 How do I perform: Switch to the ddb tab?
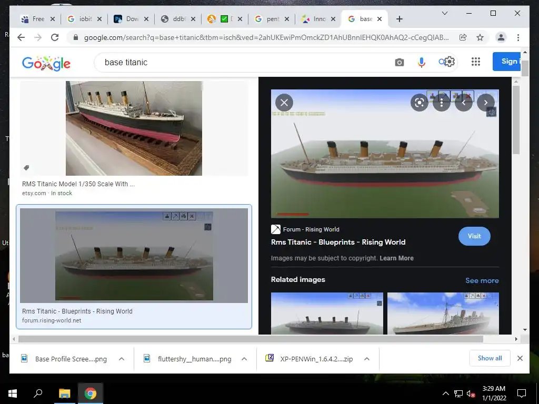coord(178,19)
